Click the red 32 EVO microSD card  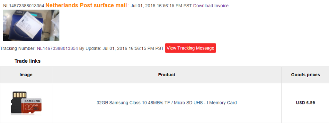pos(31,106)
